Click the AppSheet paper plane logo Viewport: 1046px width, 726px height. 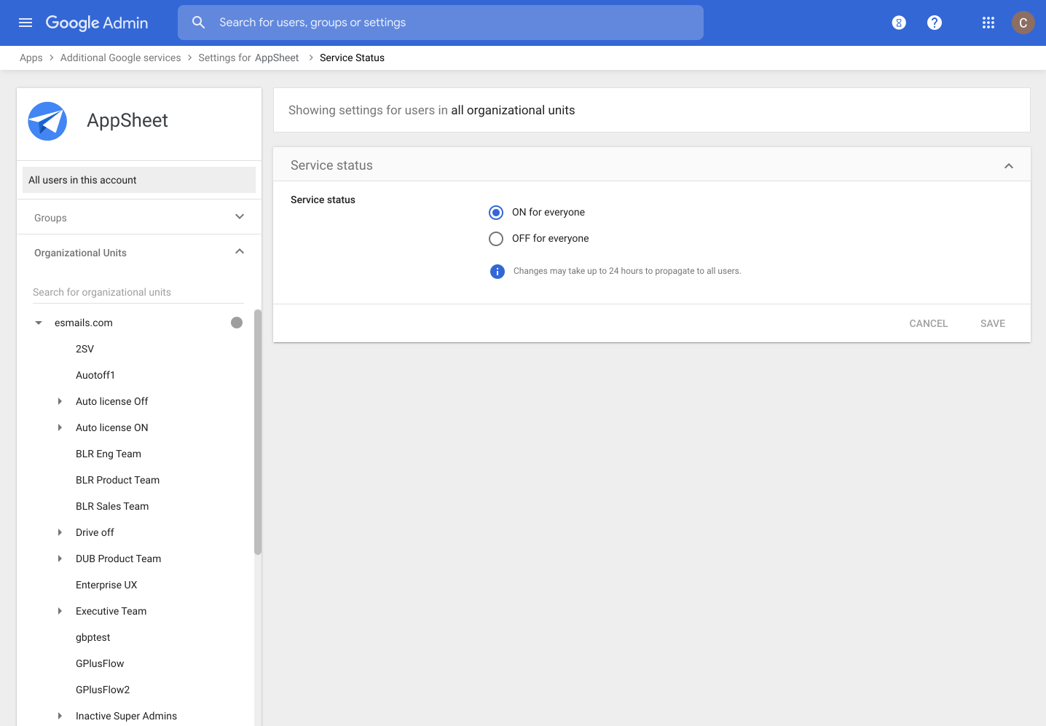(x=47, y=121)
